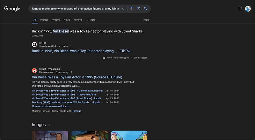Open the Street Sharks Reddit sublink
255x140 pixels.
tap(66, 98)
